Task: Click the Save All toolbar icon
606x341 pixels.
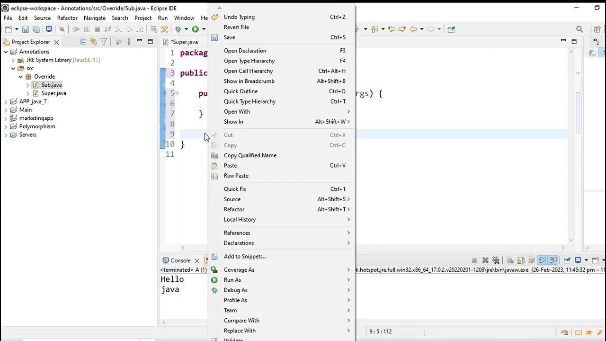Action: 36,29
